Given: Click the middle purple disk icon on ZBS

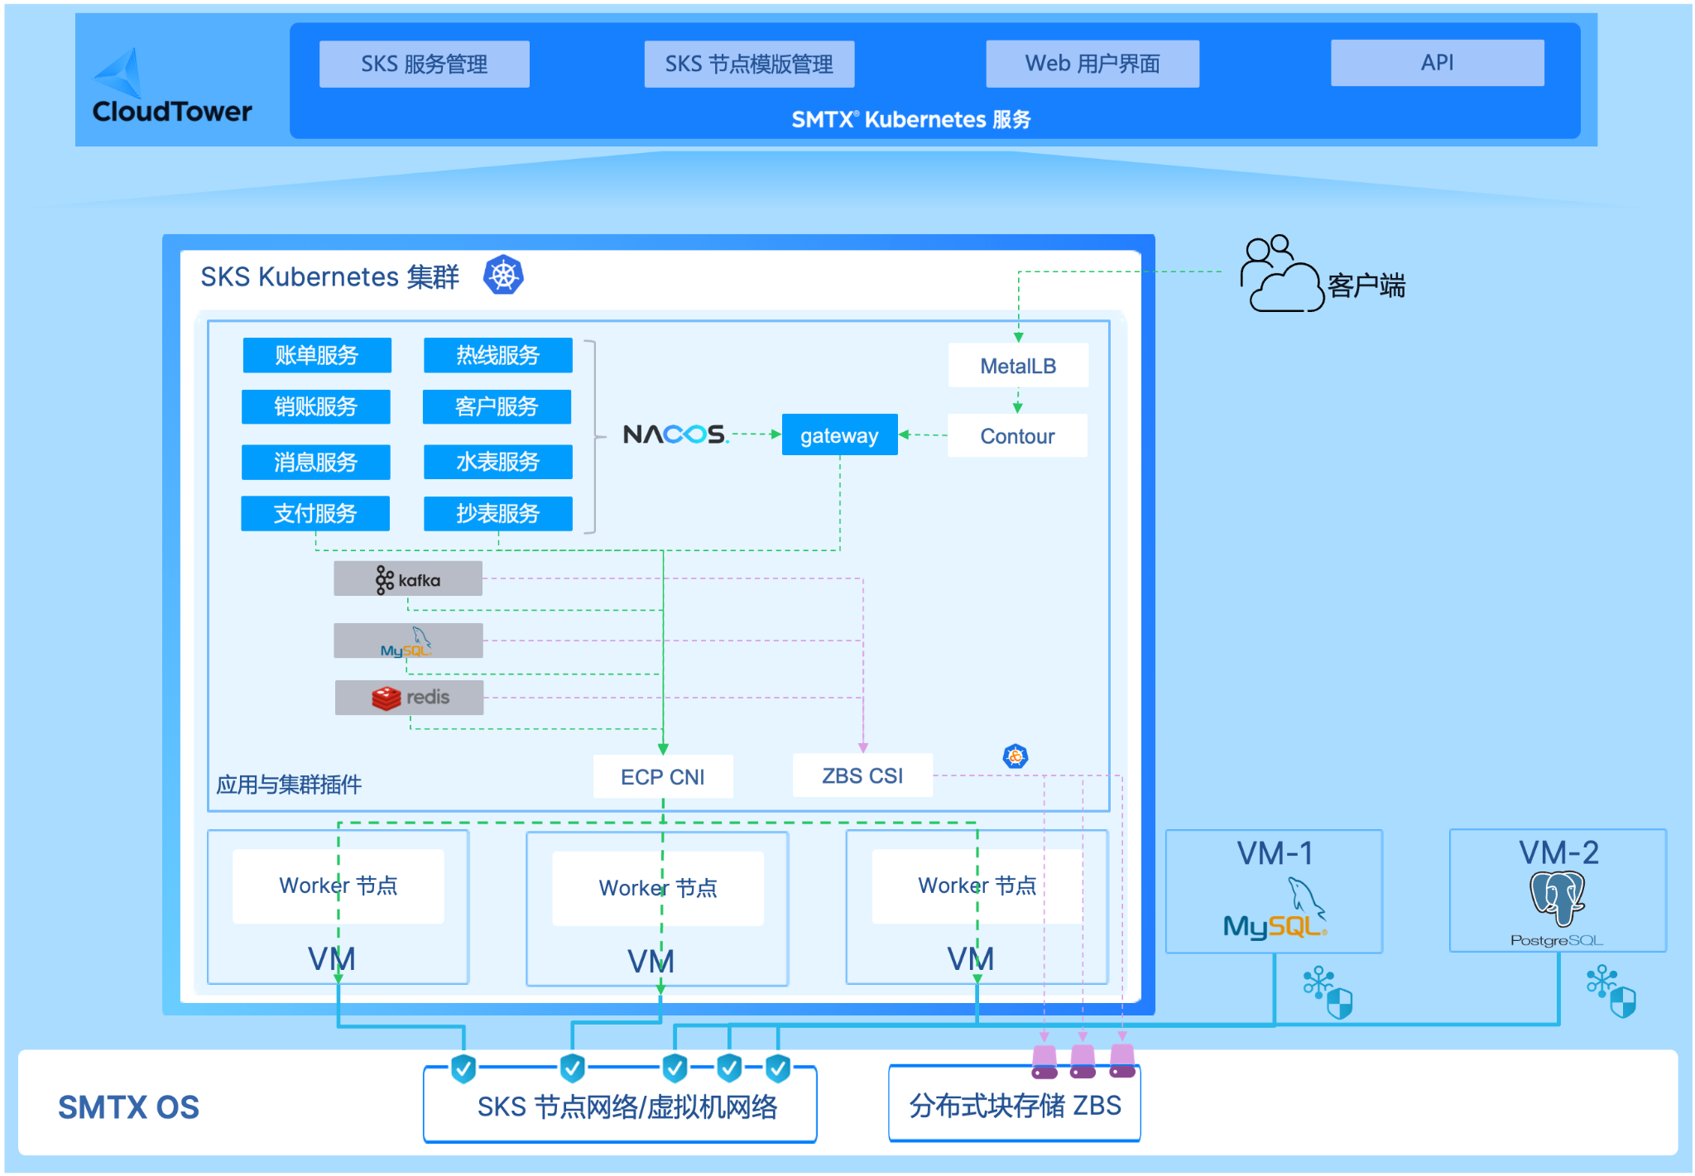Looking at the screenshot, I should pyautogui.click(x=1083, y=1061).
